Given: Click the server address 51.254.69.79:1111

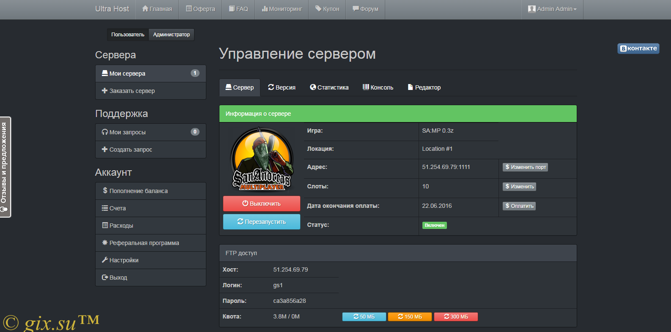Looking at the screenshot, I should click(x=446, y=167).
